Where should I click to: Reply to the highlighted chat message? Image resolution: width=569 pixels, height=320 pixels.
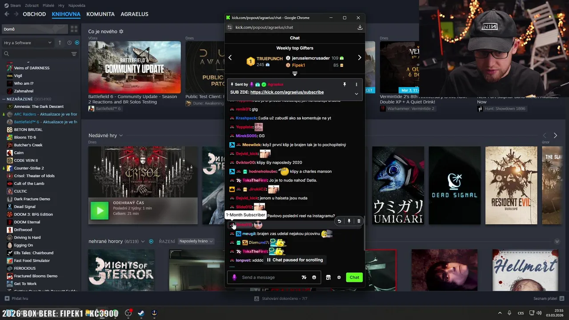339,221
